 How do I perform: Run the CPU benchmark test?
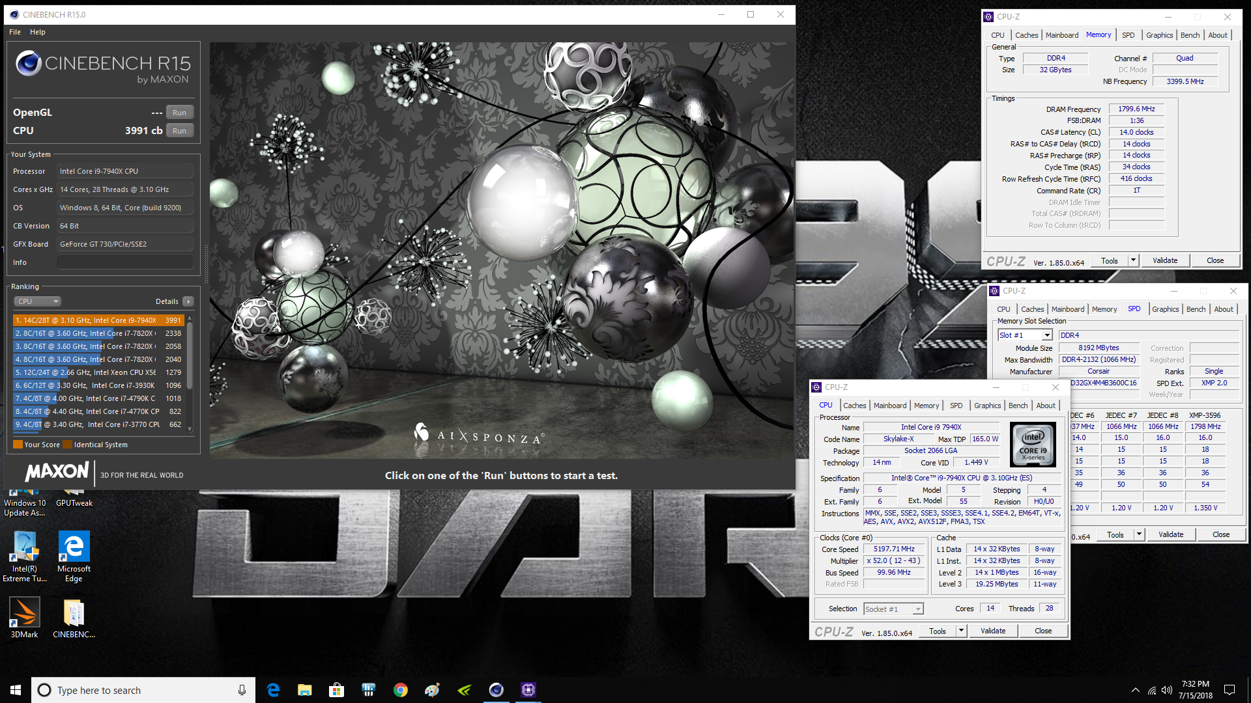point(179,131)
